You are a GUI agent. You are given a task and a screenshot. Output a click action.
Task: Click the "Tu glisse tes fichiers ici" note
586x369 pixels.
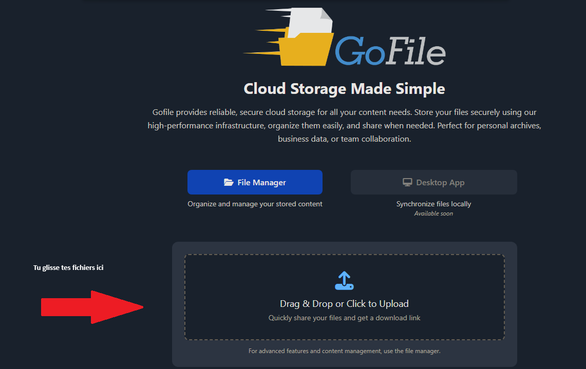pos(68,268)
